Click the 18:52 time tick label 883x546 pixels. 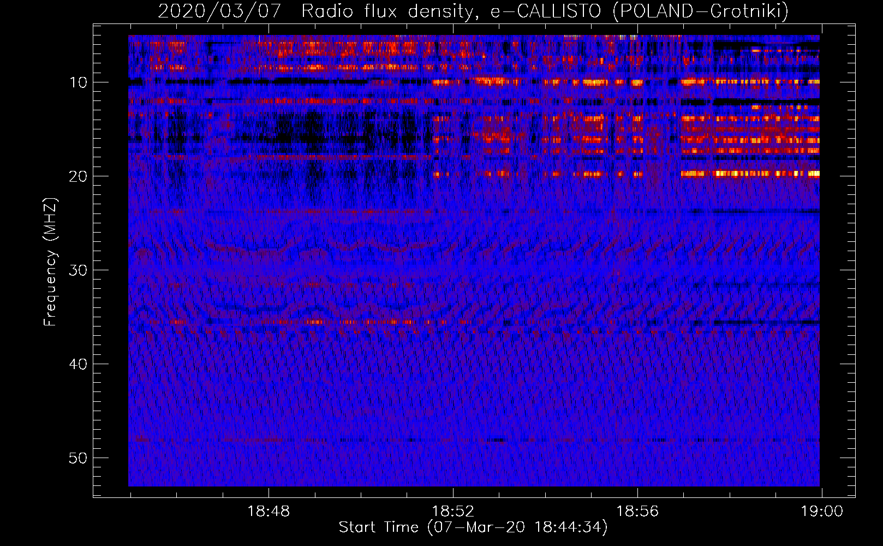click(453, 512)
